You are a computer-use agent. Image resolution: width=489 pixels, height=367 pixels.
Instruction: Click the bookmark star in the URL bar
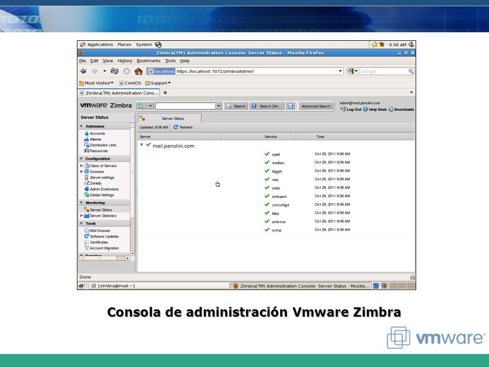(x=334, y=71)
